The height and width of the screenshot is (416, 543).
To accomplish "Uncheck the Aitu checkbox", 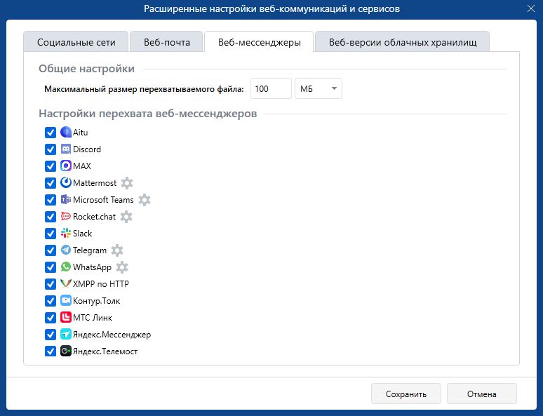I will pos(51,133).
